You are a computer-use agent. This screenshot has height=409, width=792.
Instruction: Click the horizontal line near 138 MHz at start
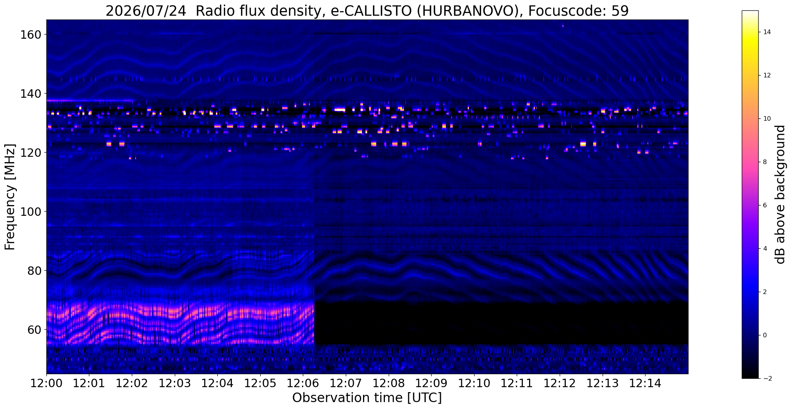point(90,100)
